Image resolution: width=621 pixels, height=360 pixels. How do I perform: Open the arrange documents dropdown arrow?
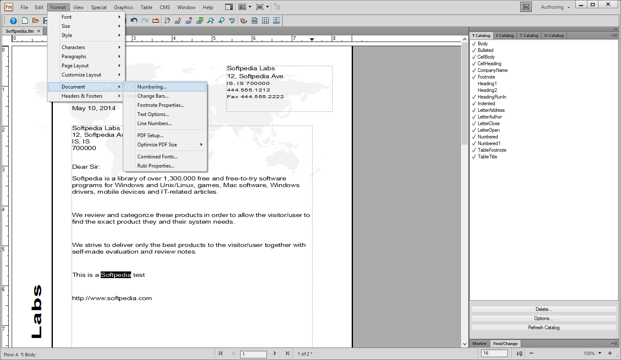point(250,7)
